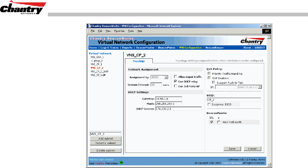Select VNS_CP_VoIP network

click(98, 75)
